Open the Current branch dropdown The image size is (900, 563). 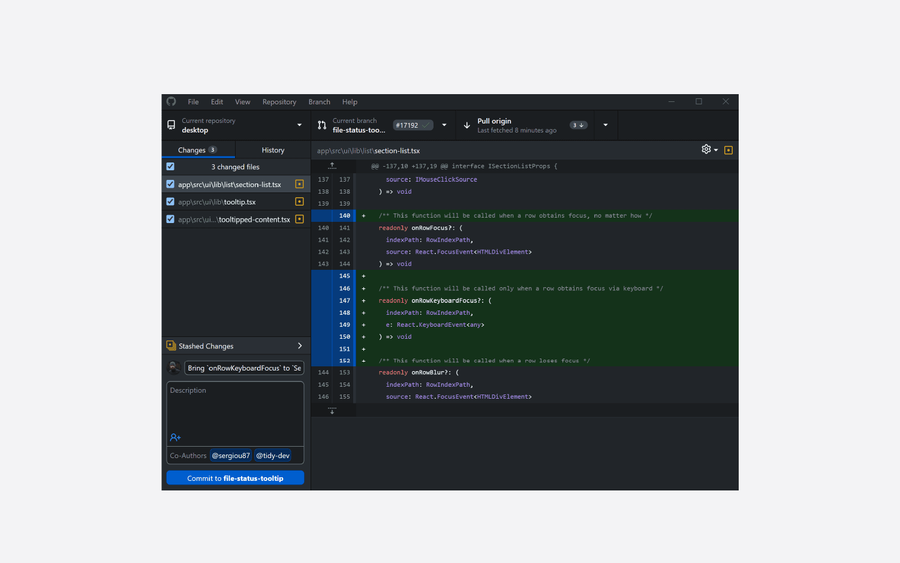tap(383, 125)
